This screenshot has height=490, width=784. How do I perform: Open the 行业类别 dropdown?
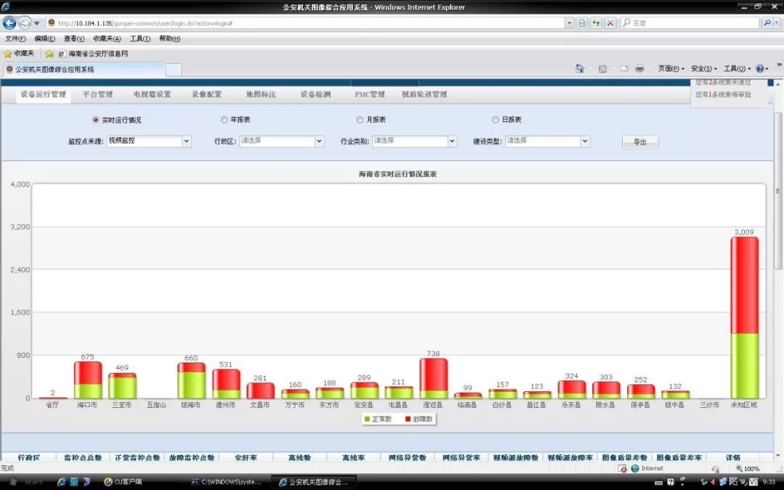pos(415,142)
